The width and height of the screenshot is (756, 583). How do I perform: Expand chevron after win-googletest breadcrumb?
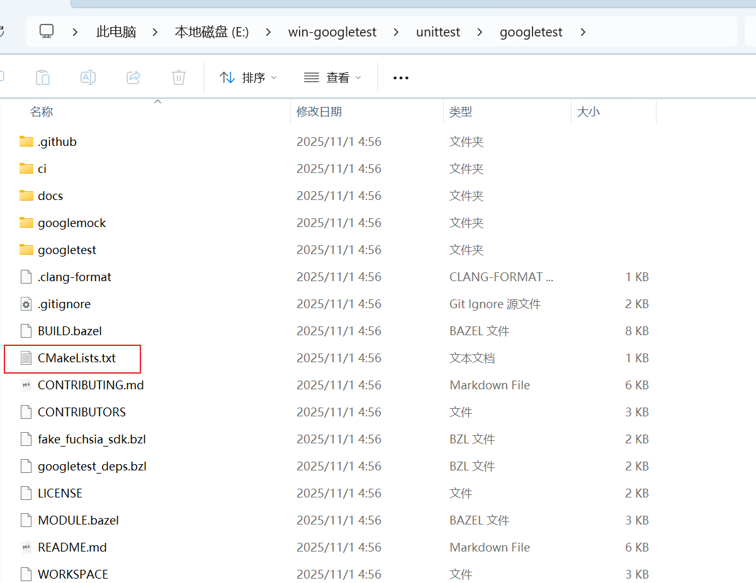[396, 31]
